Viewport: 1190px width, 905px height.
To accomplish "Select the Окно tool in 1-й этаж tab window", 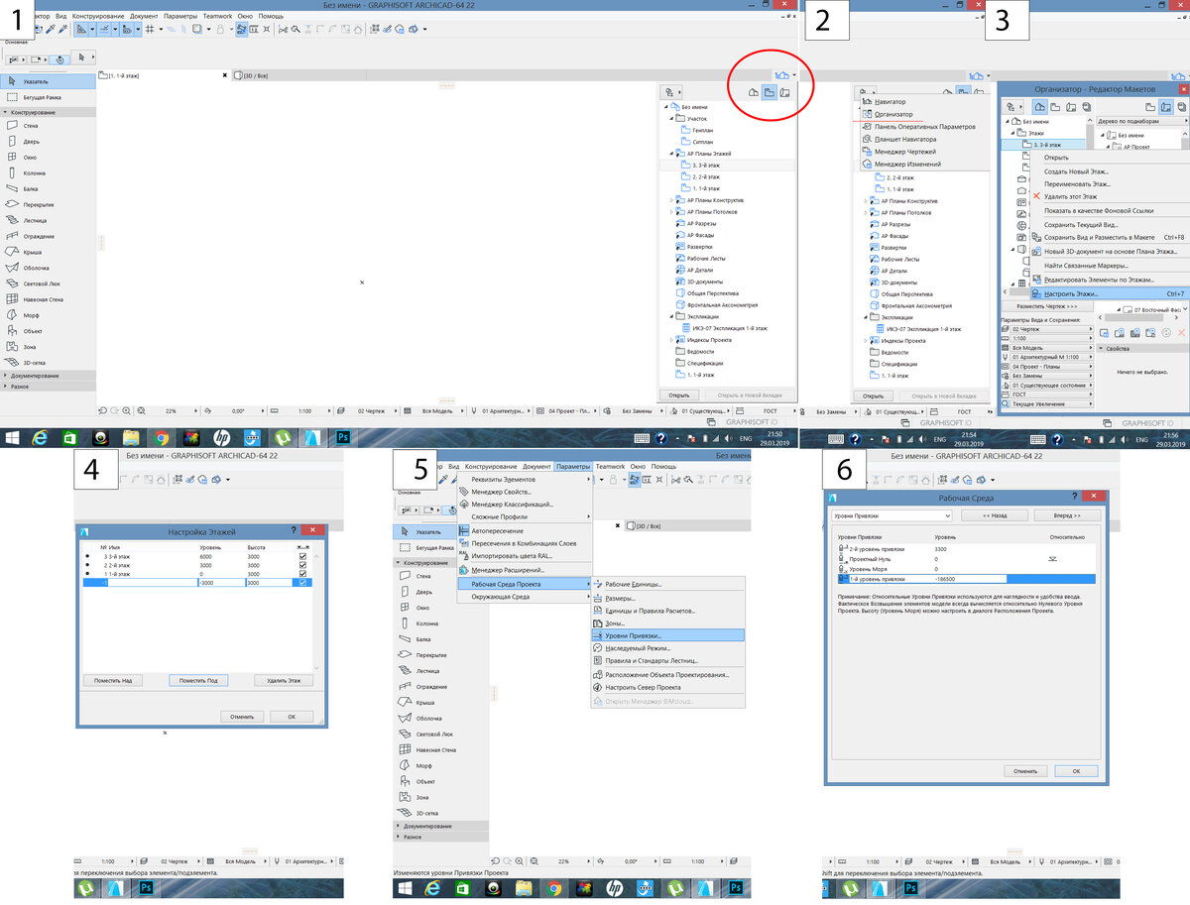I will (48, 158).
